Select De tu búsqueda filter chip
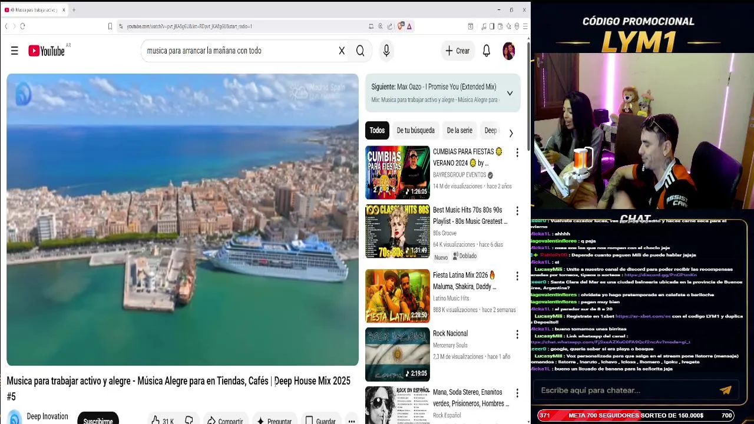 pyautogui.click(x=415, y=131)
